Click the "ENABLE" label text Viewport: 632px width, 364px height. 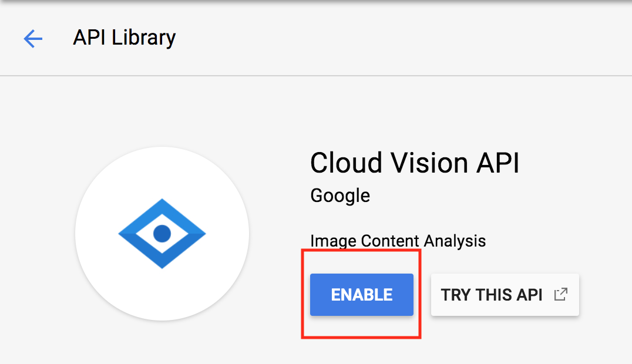[x=362, y=295]
